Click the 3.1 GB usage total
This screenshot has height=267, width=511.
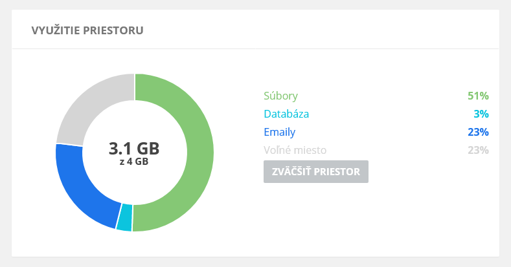134,148
